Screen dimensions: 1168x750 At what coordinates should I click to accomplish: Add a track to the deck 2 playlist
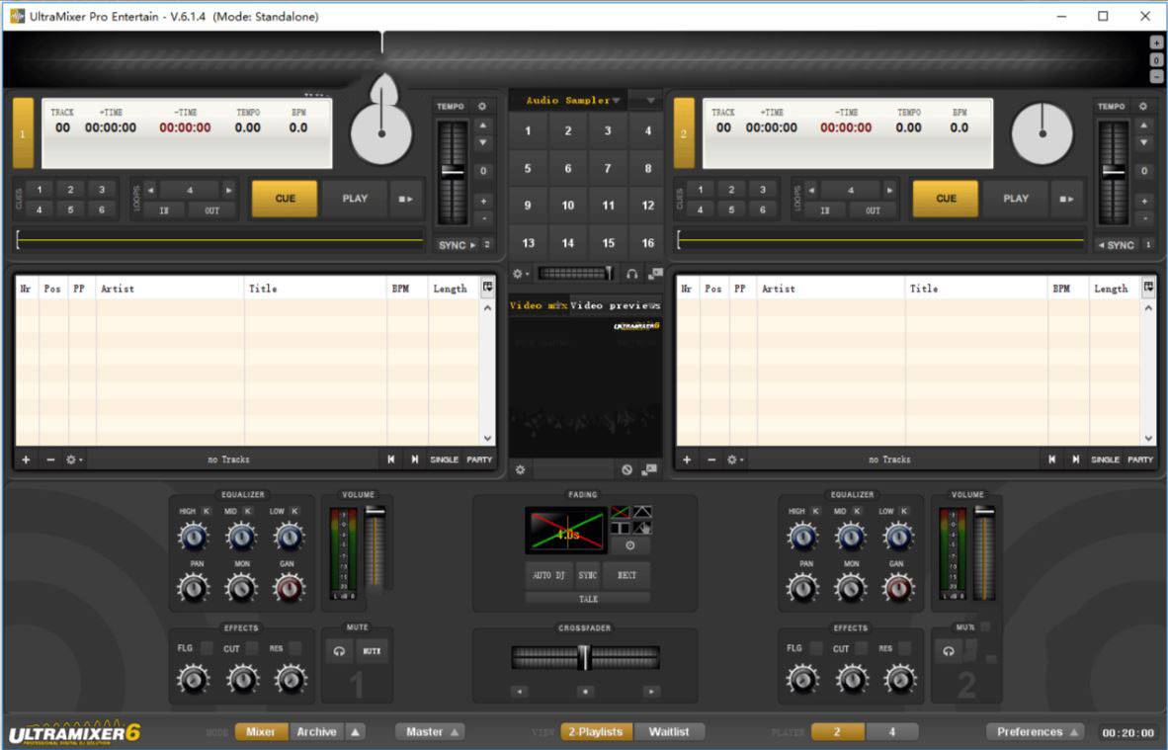[x=687, y=459]
